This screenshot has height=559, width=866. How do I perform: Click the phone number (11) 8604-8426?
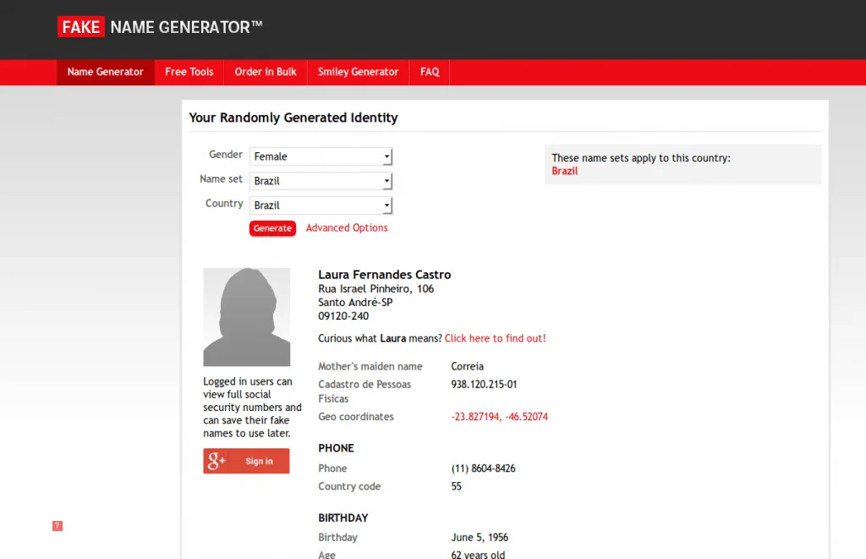click(483, 469)
